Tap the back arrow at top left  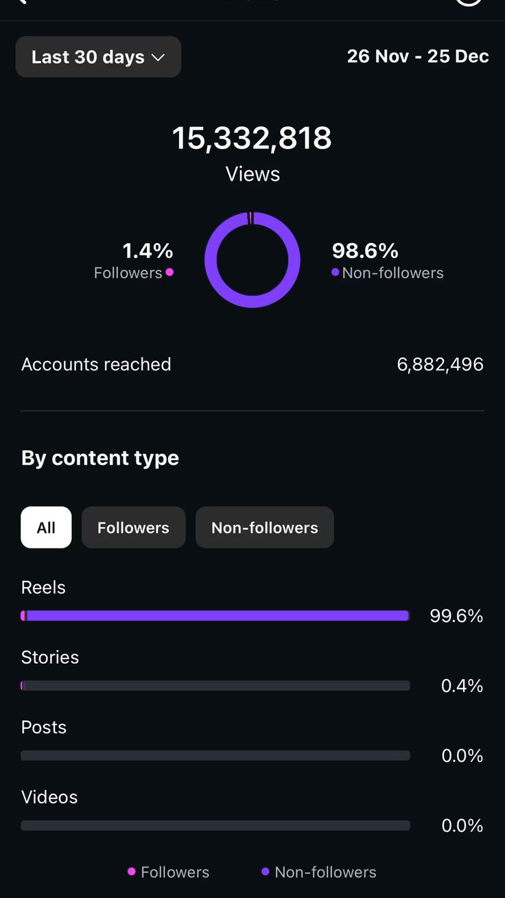tap(22, 2)
